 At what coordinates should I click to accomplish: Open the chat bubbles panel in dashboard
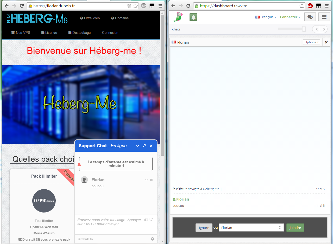point(310,17)
